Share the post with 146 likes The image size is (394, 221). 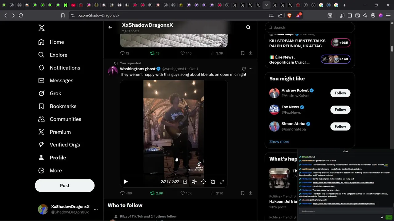[251, 53]
